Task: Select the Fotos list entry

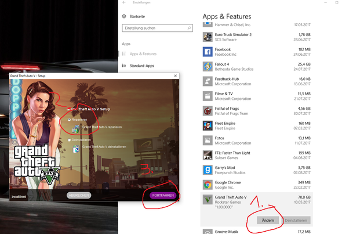Action: (x=256, y=141)
